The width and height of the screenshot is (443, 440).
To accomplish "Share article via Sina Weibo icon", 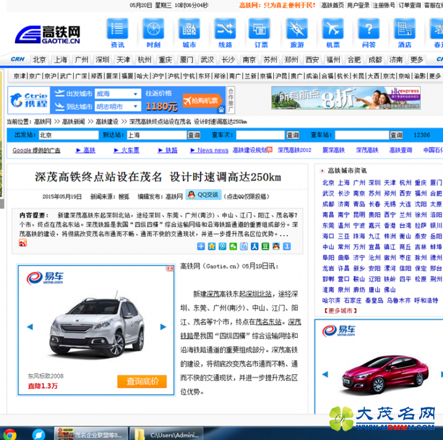I will pos(23,242).
